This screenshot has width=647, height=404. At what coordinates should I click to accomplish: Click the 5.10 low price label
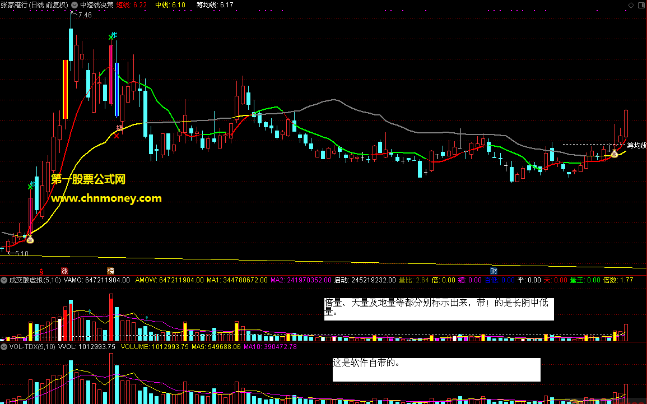[22, 253]
